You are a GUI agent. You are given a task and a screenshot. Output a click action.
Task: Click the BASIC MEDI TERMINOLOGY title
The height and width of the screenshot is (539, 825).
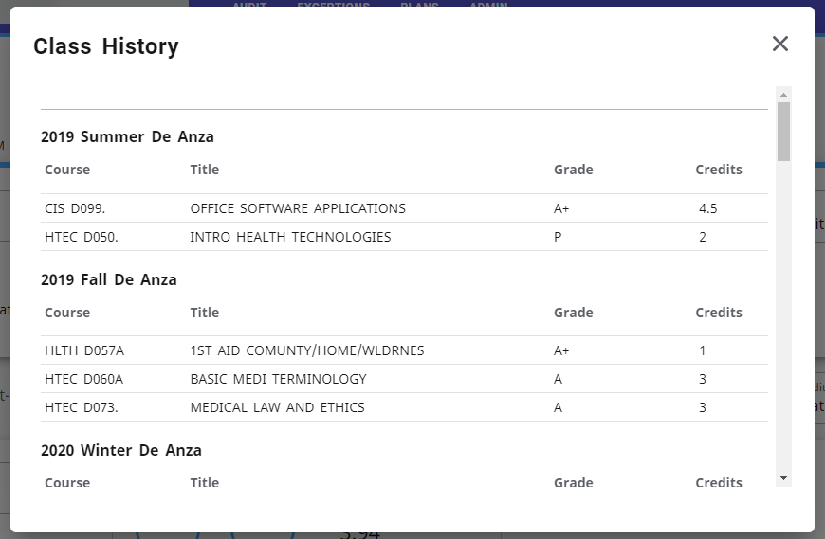[x=278, y=379]
